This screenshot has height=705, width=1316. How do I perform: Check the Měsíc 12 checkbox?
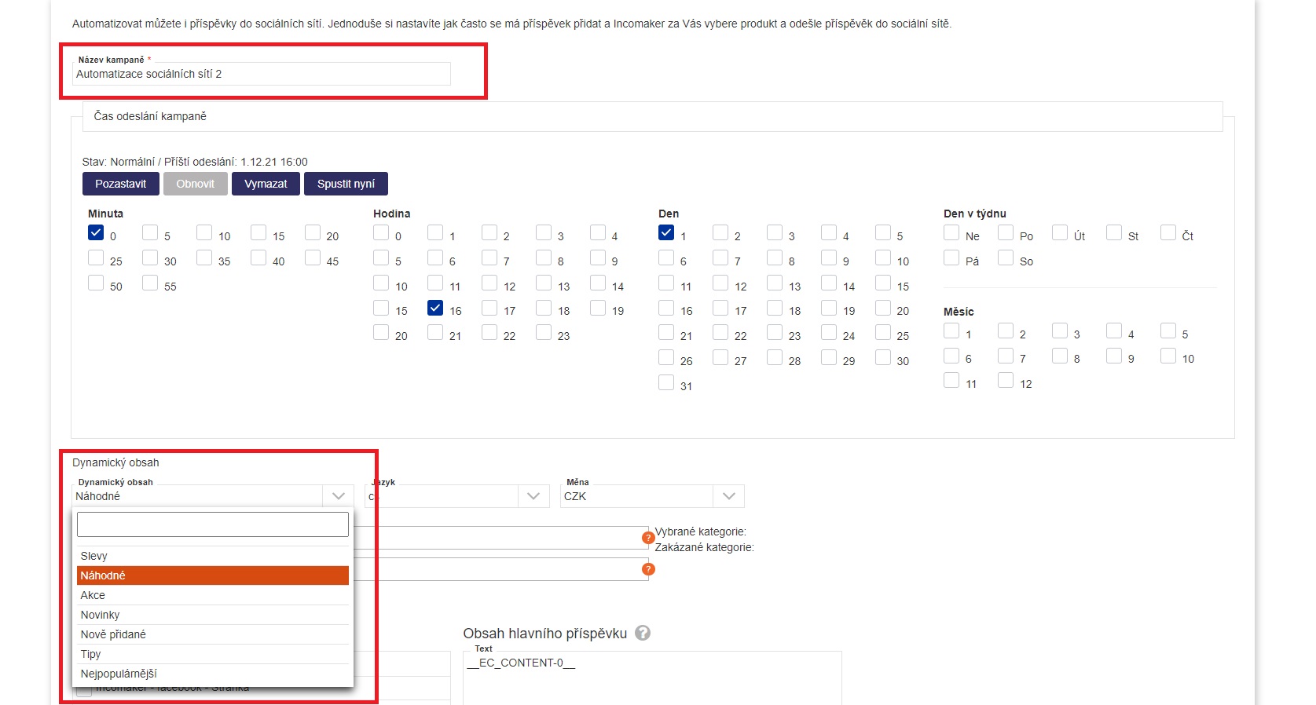coord(1006,381)
